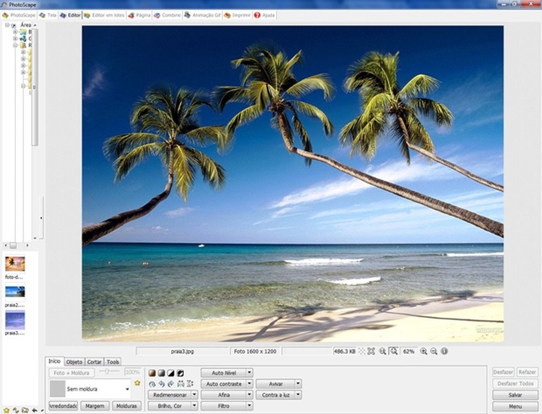542x414 pixels.
Task: Apply the sepia tone effect icon
Action: coord(152,373)
